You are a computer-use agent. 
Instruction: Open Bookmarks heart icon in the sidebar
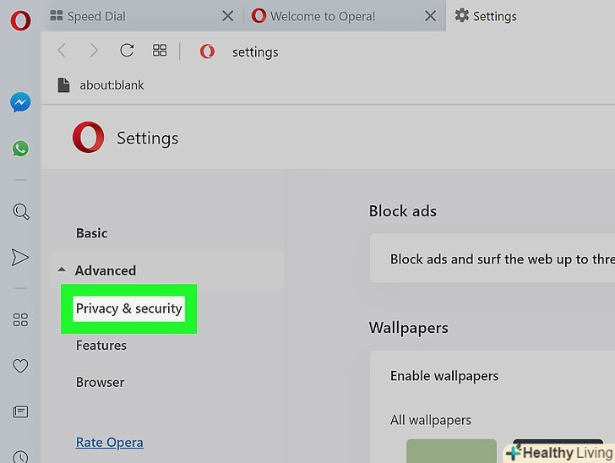[20, 366]
